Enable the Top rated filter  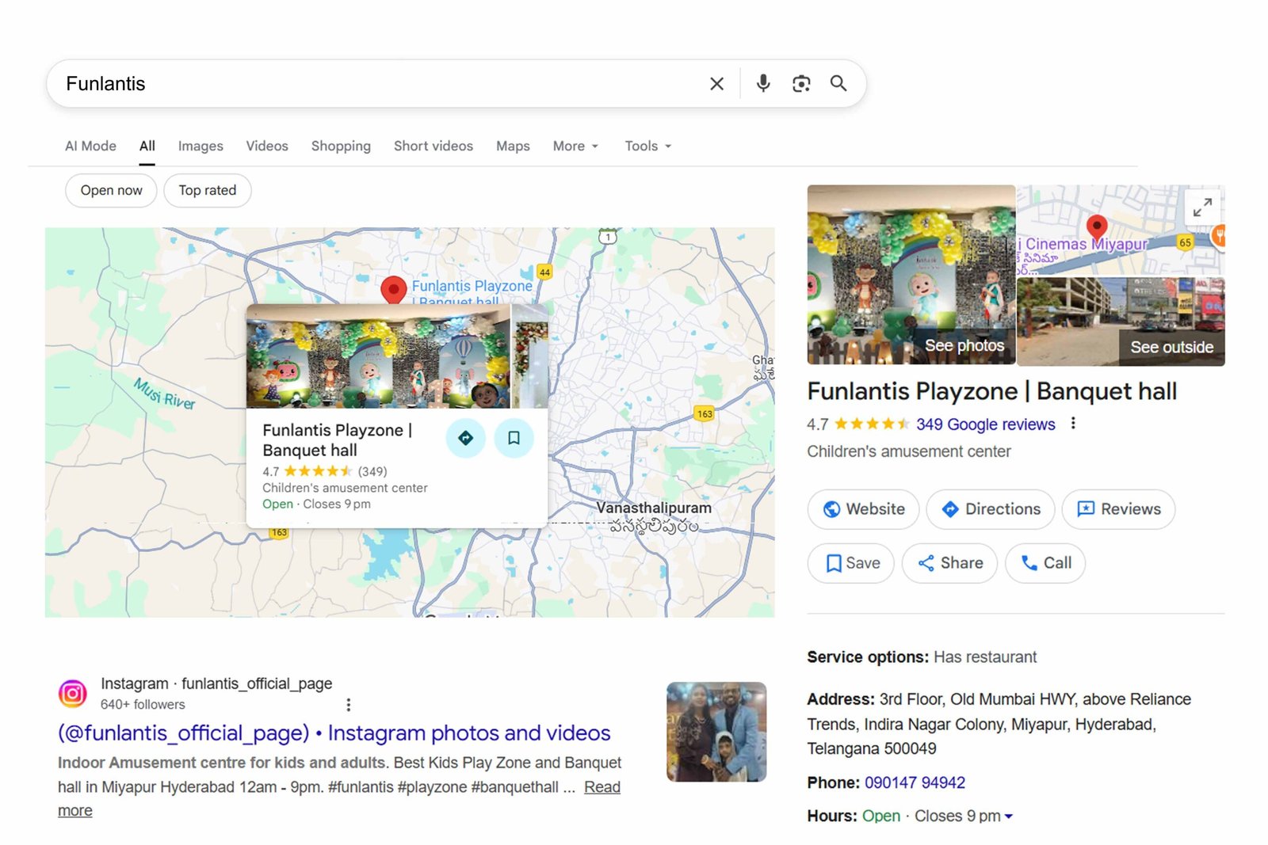(x=207, y=190)
